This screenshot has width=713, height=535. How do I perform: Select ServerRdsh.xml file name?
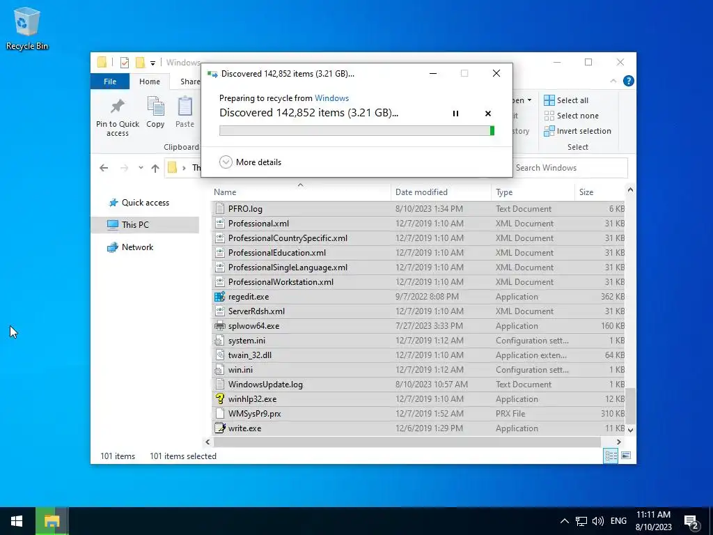[256, 311]
